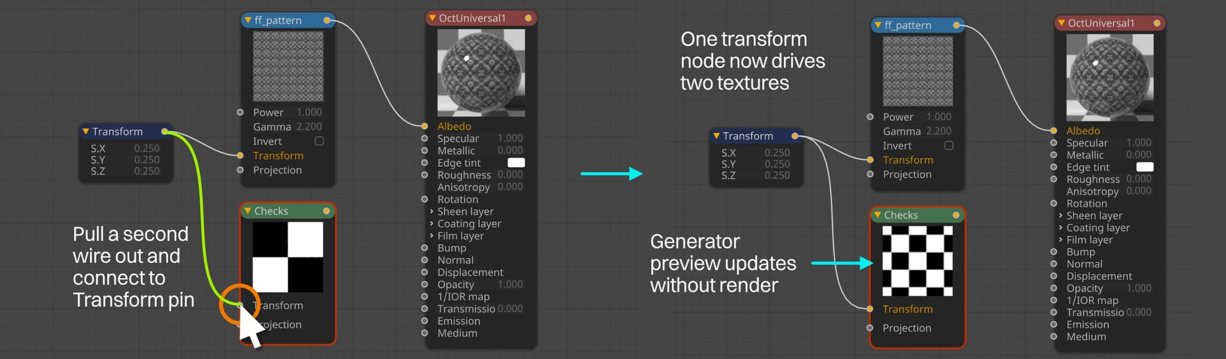Collapse the OctUniversal1 node in the right graph

(x=1061, y=23)
